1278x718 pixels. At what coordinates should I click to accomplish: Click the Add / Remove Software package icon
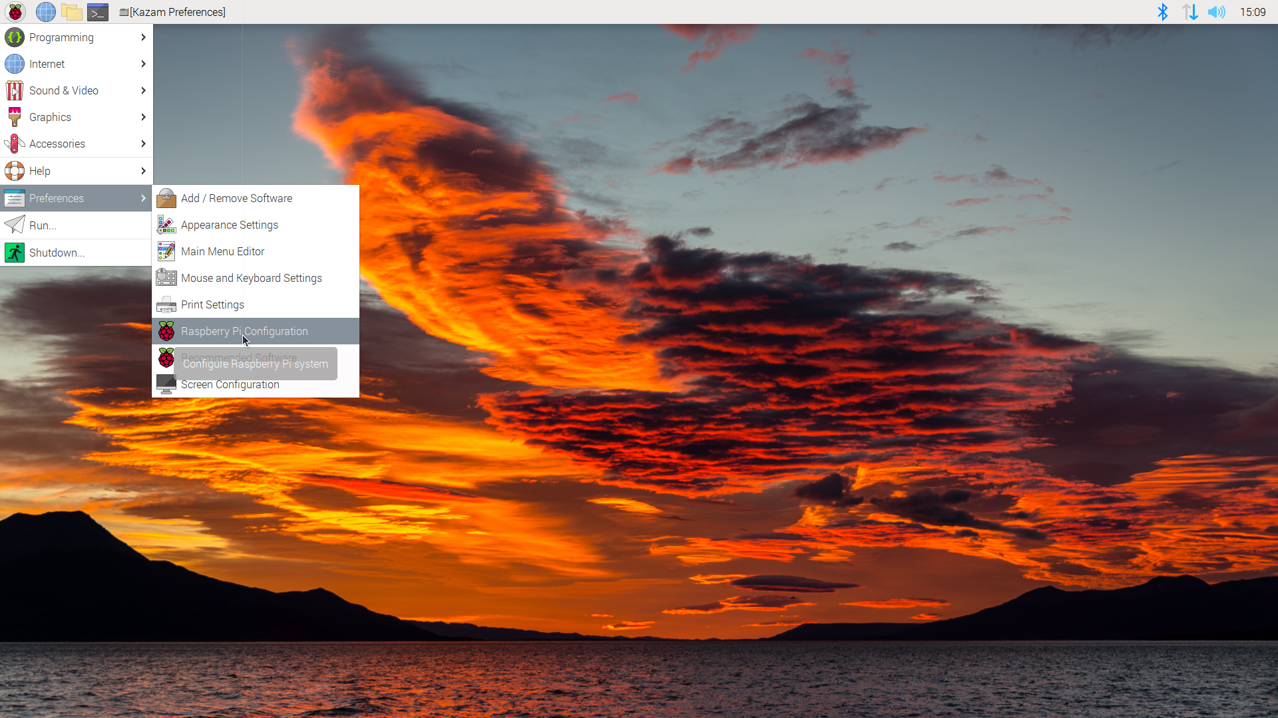[166, 198]
